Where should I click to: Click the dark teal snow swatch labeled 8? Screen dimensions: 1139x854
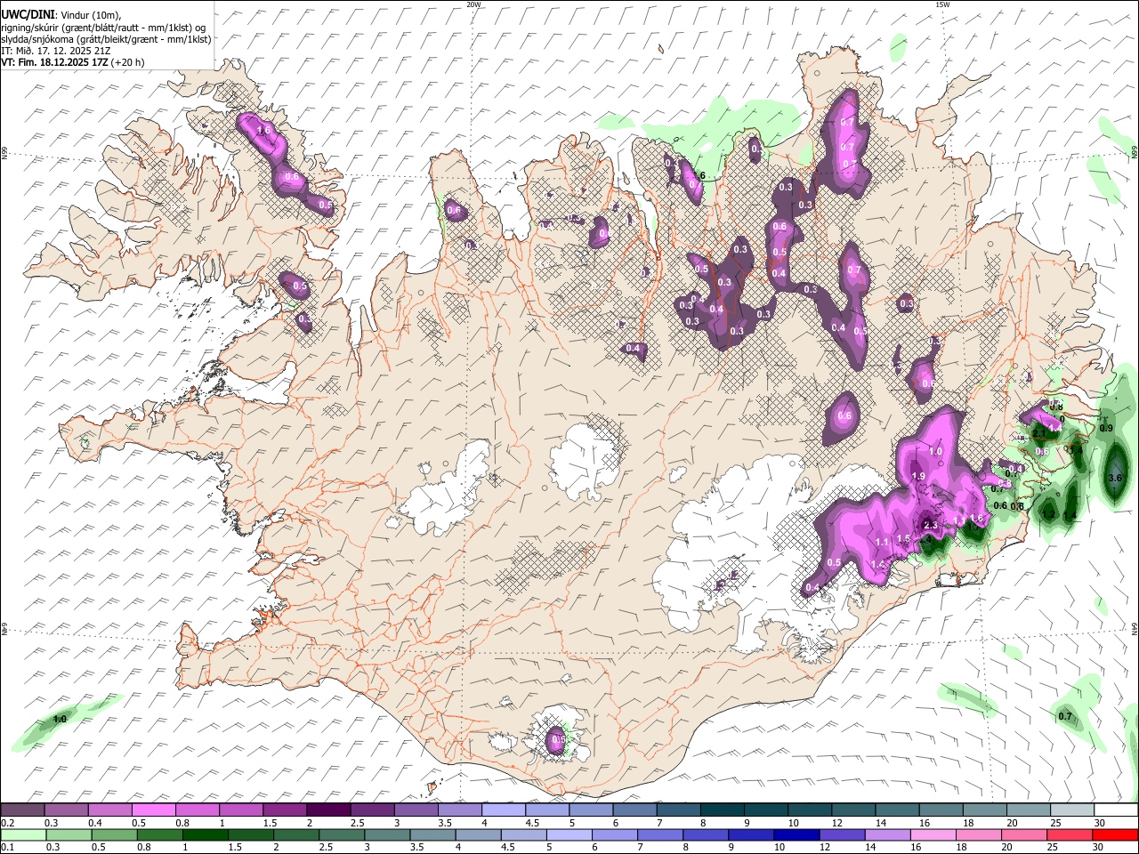[723, 810]
